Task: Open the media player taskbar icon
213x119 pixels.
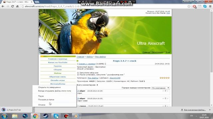Action: (x=76, y=116)
